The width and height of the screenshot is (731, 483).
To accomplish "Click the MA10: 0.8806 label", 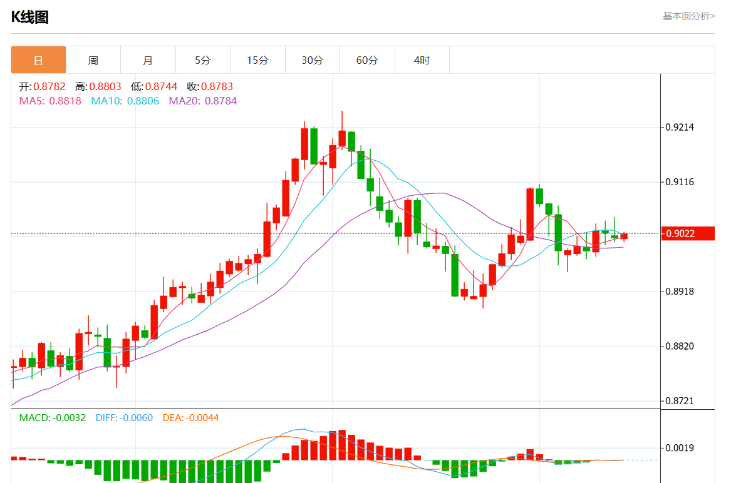I will pos(125,101).
